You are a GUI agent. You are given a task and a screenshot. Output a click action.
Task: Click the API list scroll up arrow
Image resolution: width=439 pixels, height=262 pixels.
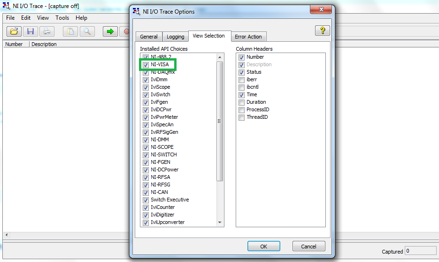point(220,57)
